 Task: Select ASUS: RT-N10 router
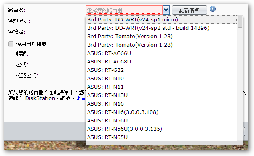(x=161, y=78)
